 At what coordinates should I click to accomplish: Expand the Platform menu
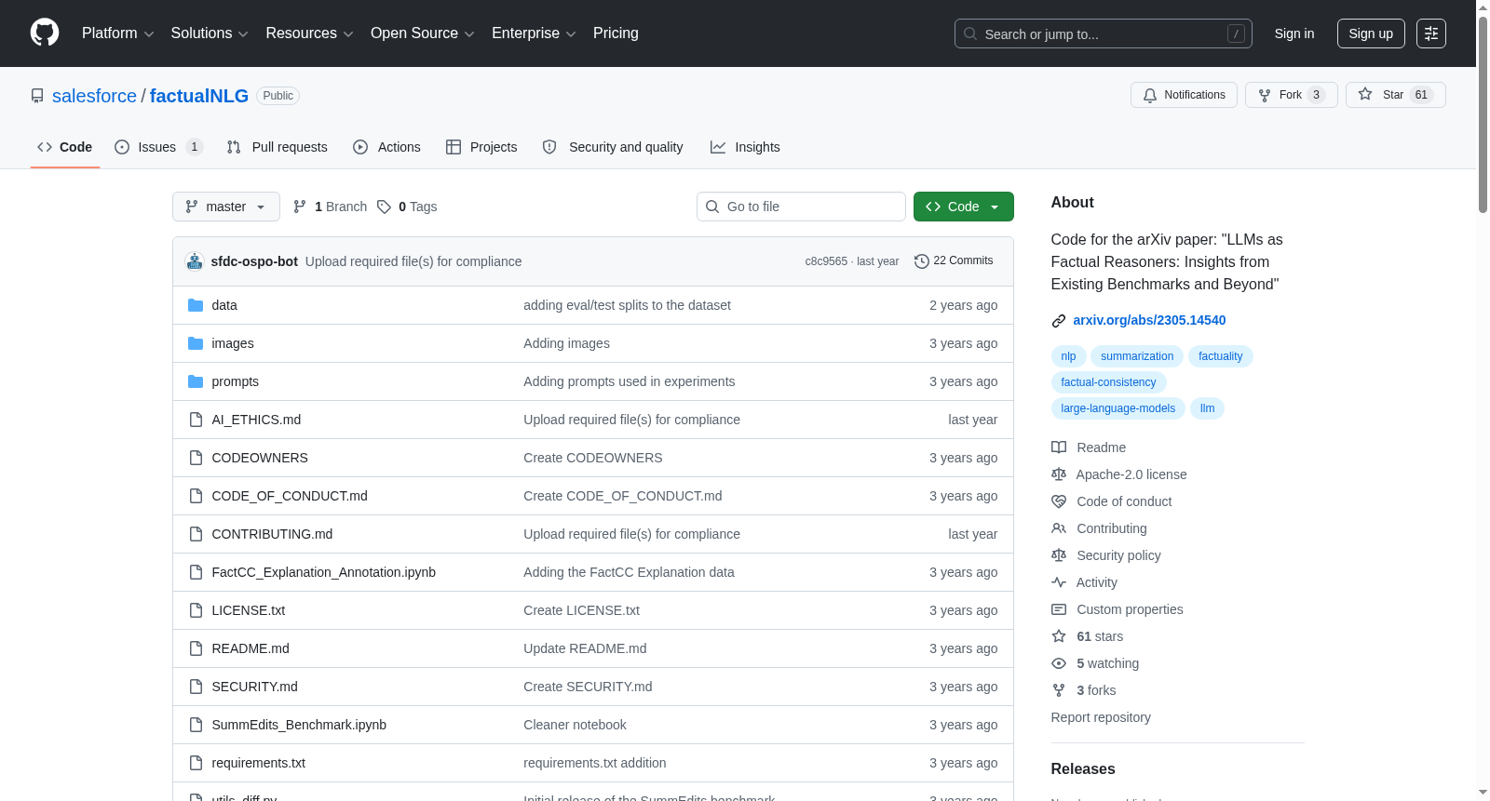click(118, 33)
